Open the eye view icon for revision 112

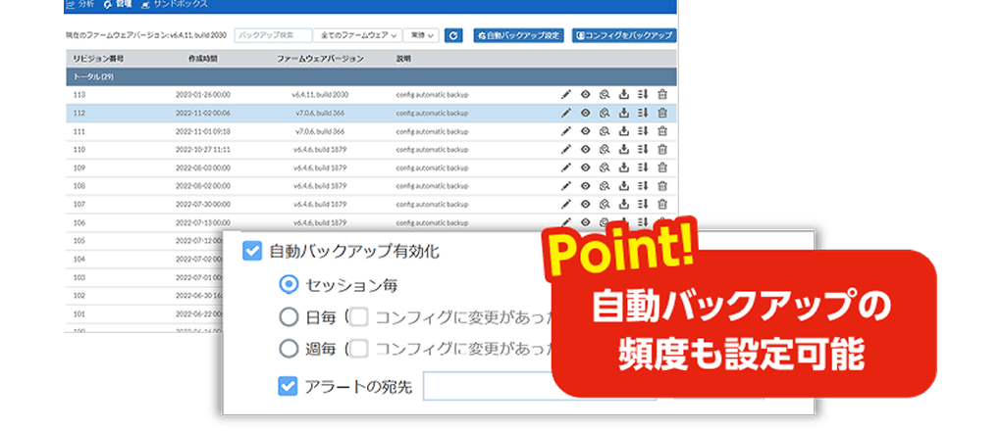pos(585,113)
